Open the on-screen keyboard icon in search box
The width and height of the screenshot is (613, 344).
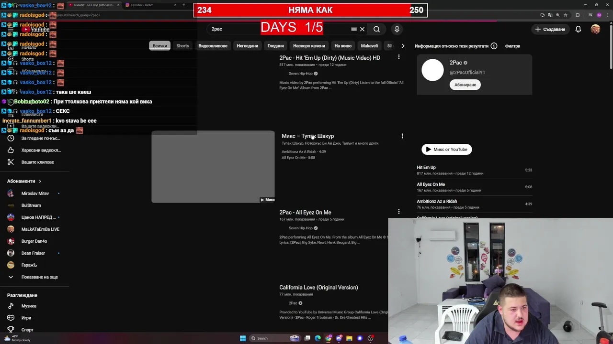pos(354,29)
